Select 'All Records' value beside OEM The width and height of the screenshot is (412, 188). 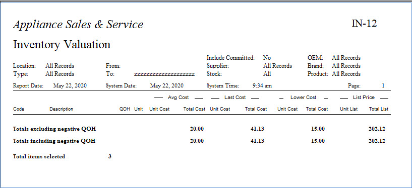(x=346, y=58)
